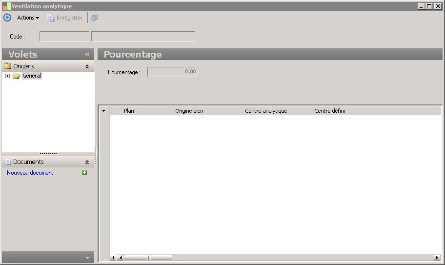Minimize the Ventilation analytique window
Screen dimensions: 445x265
[x=421, y=6]
